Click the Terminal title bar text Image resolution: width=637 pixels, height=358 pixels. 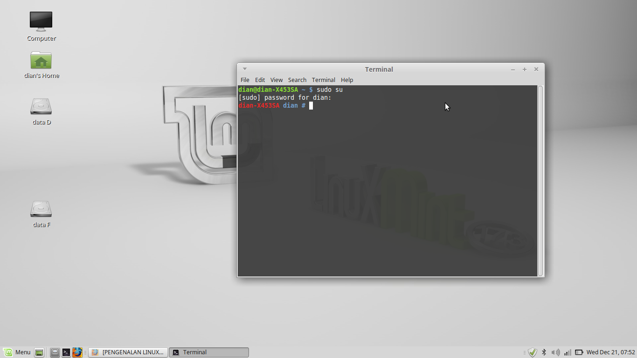coord(379,69)
